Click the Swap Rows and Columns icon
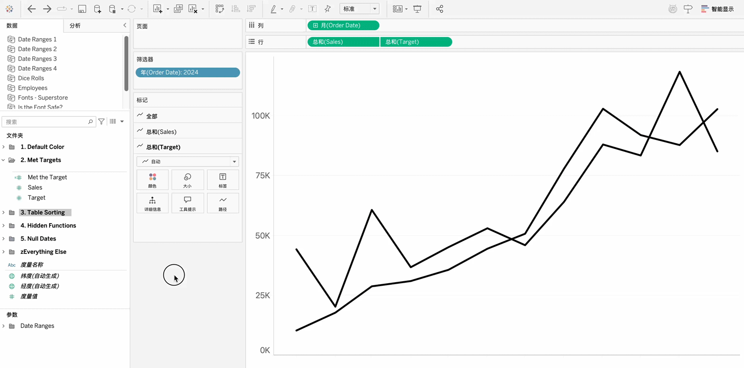 pos(220,9)
